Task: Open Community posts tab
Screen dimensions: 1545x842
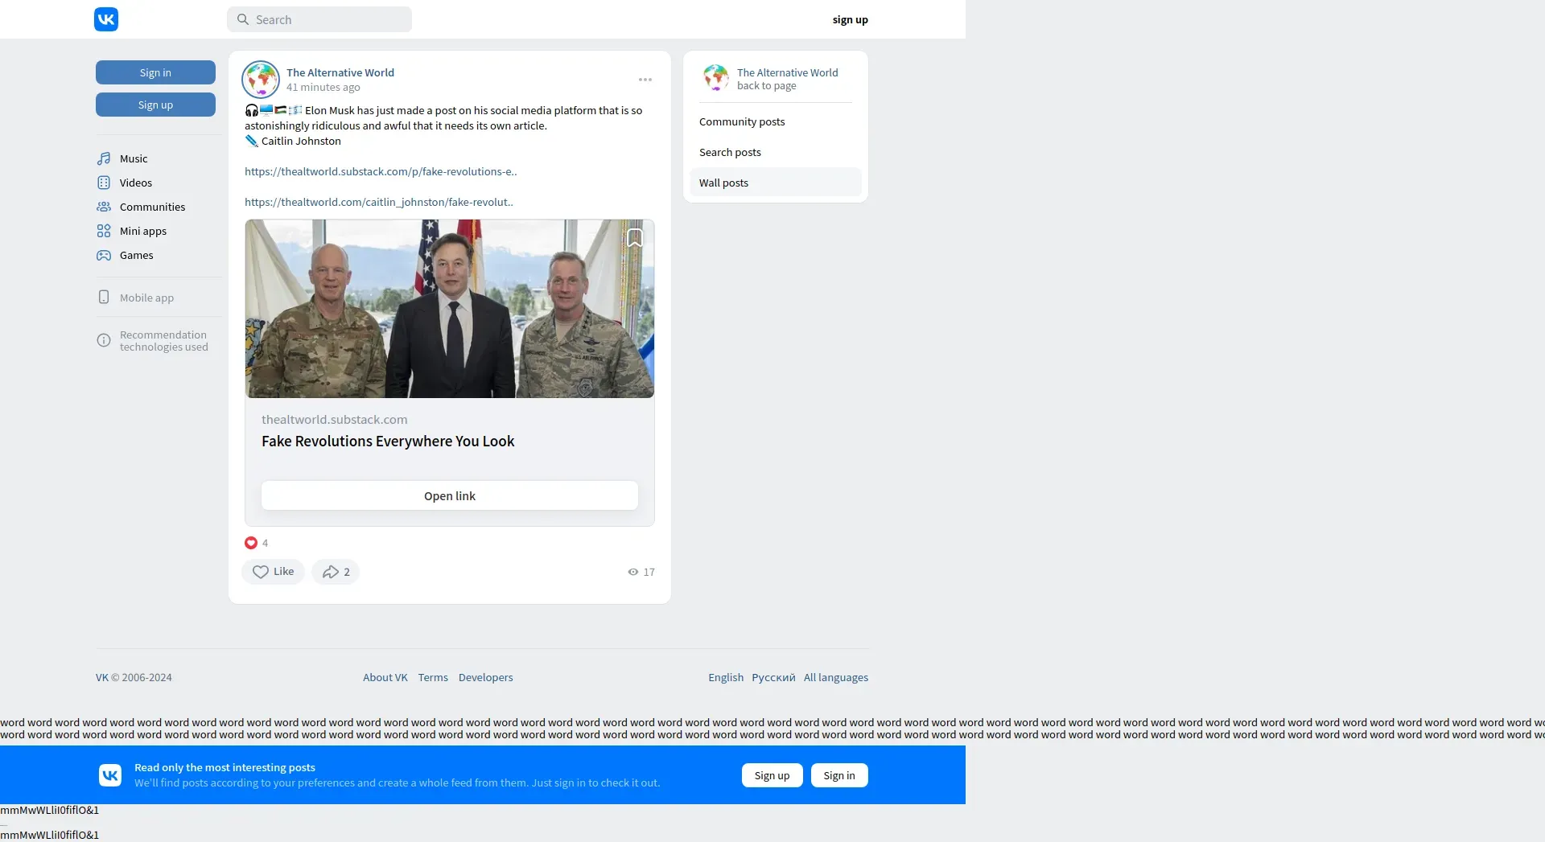Action: 776,121
